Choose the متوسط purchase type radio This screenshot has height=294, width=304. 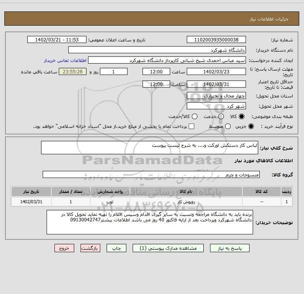point(228,126)
